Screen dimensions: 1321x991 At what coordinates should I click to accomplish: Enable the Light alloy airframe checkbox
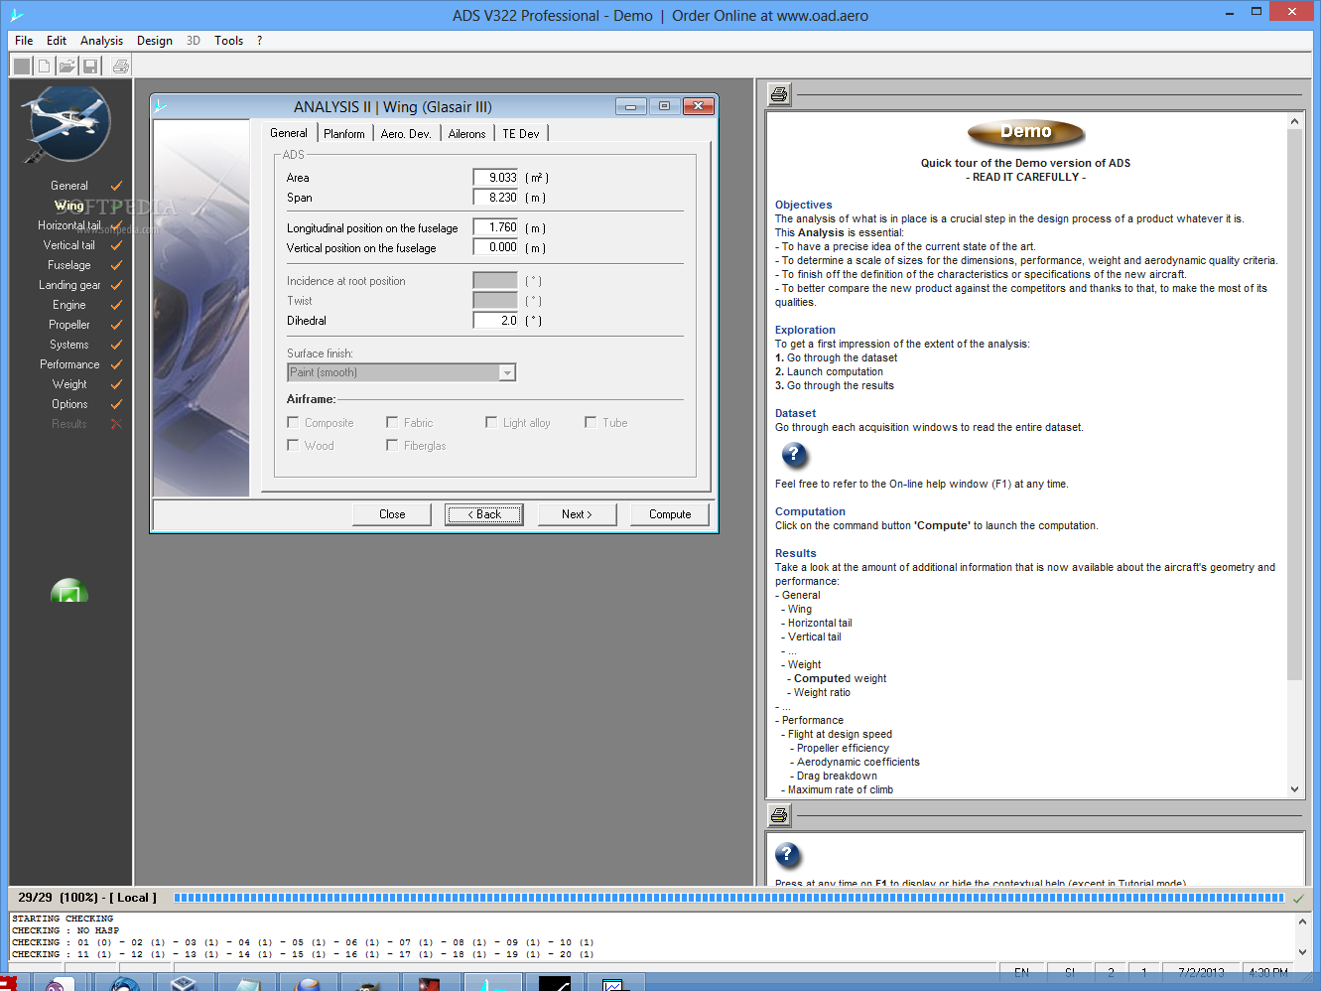[491, 422]
